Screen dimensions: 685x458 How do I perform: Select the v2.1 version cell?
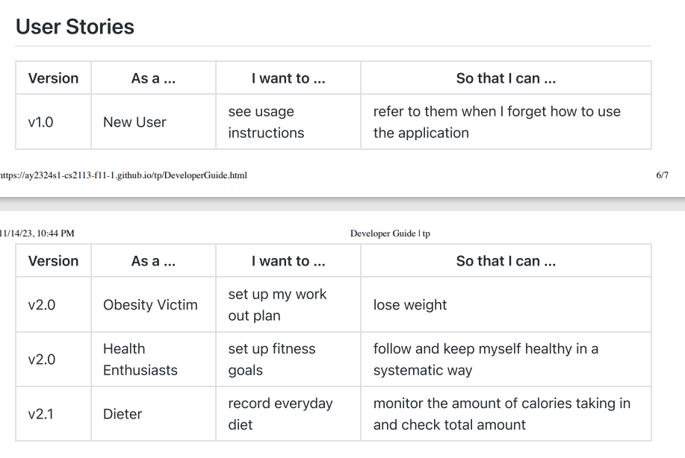[41, 414]
